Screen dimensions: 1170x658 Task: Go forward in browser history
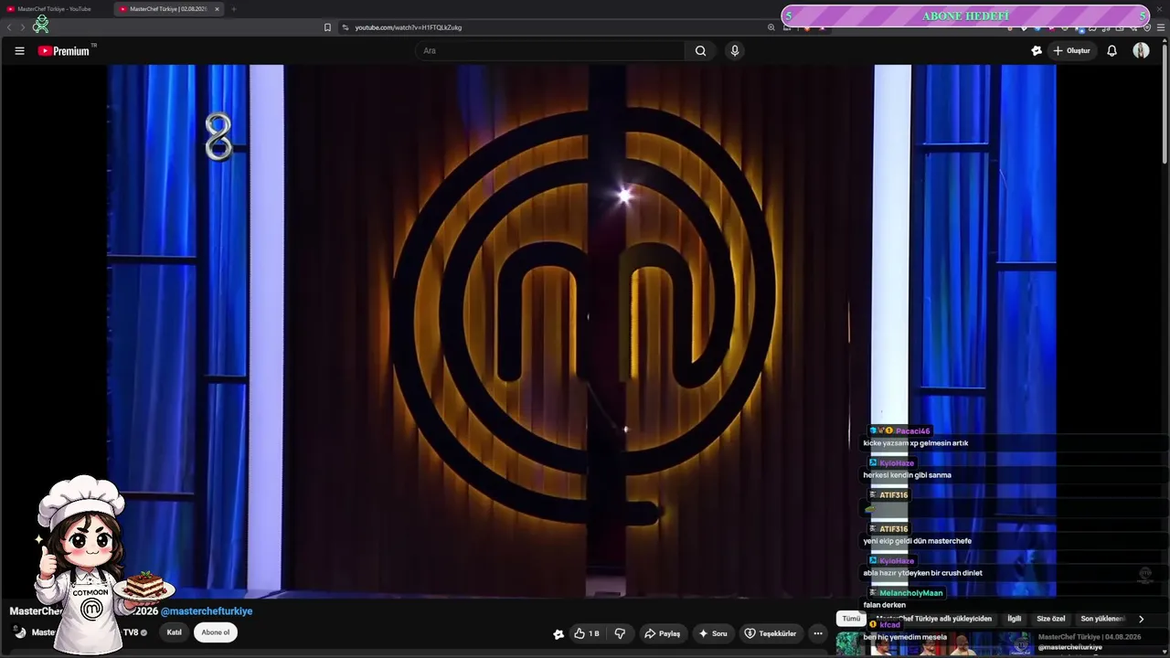(x=23, y=27)
